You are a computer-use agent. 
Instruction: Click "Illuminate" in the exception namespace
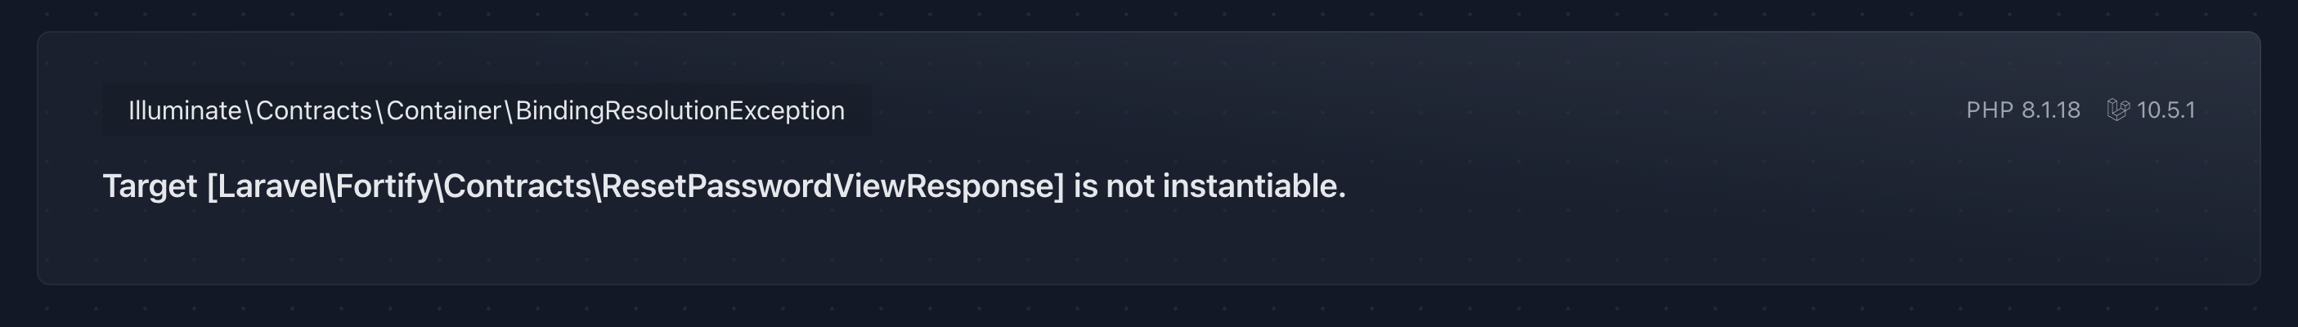(185, 110)
